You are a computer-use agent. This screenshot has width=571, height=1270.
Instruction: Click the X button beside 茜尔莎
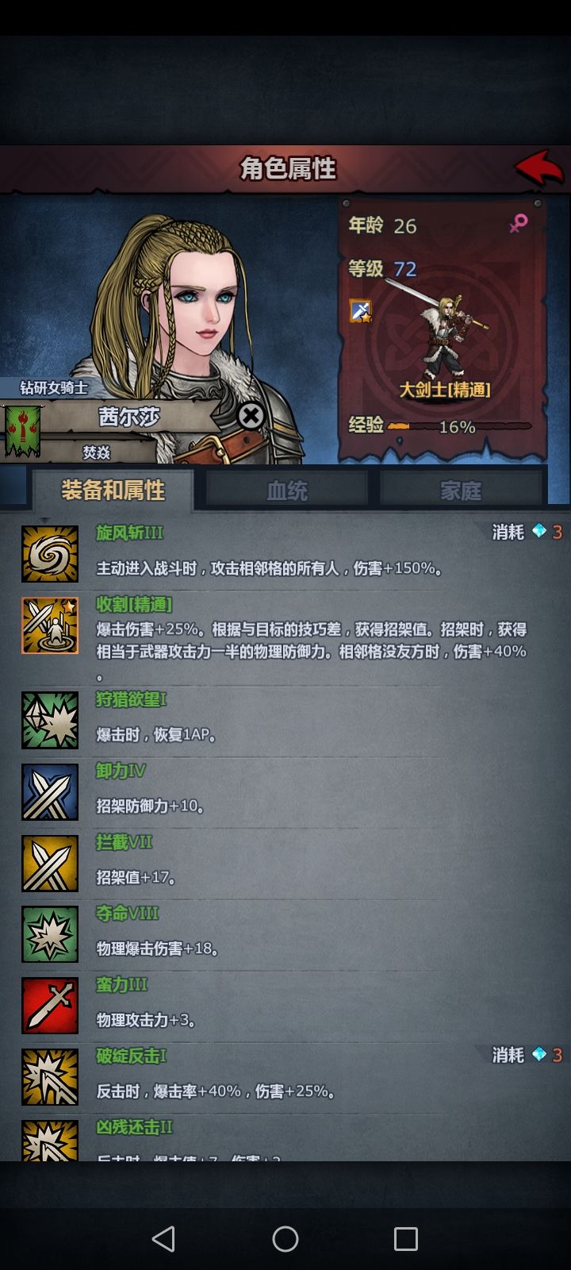251,416
